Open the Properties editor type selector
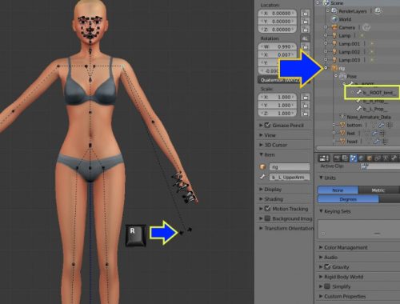 click(324, 158)
